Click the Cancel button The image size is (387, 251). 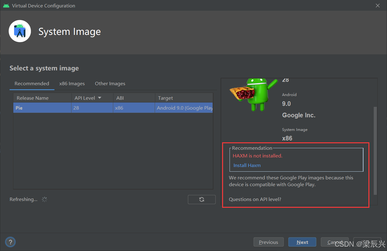tap(335, 242)
